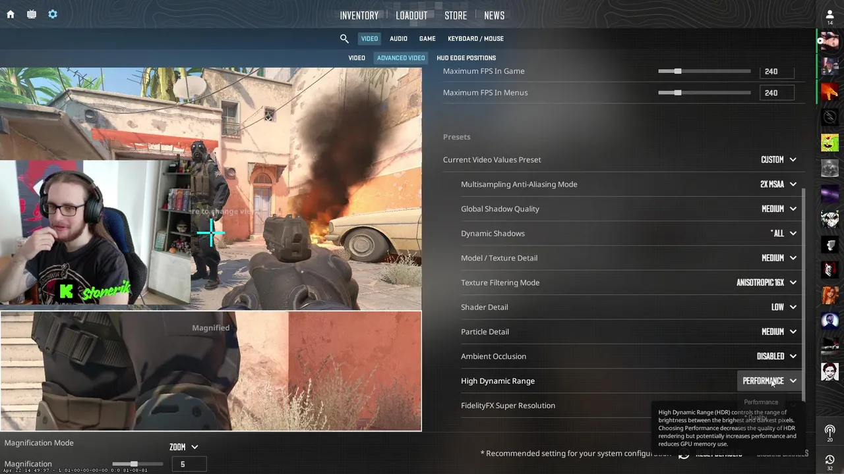844x474 pixels.
Task: Select the red-haired friend avatar
Action: tap(830, 295)
